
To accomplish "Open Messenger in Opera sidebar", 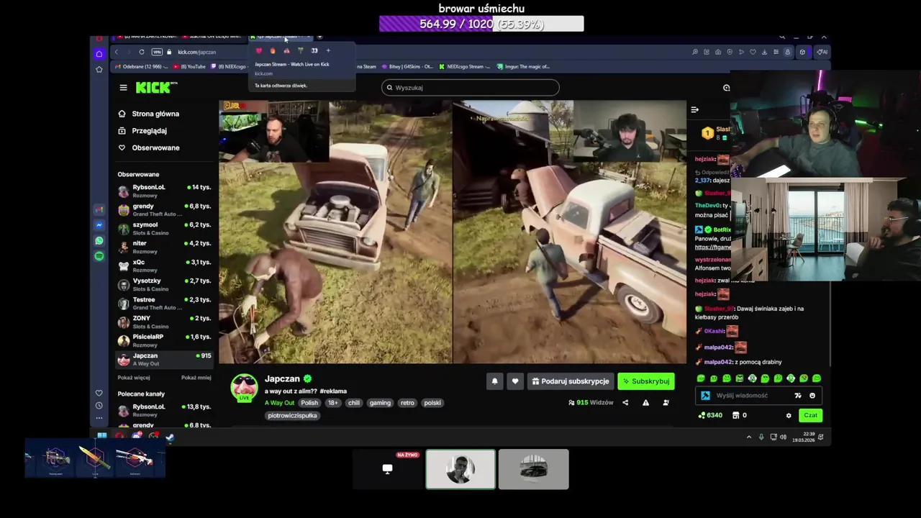I will (x=99, y=225).
